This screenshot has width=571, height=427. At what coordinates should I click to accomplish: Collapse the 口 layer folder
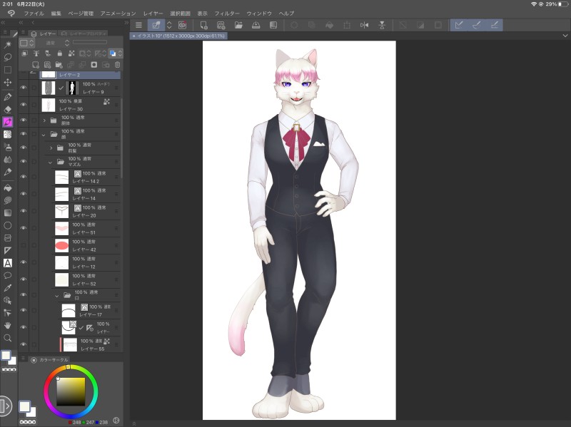point(57,296)
